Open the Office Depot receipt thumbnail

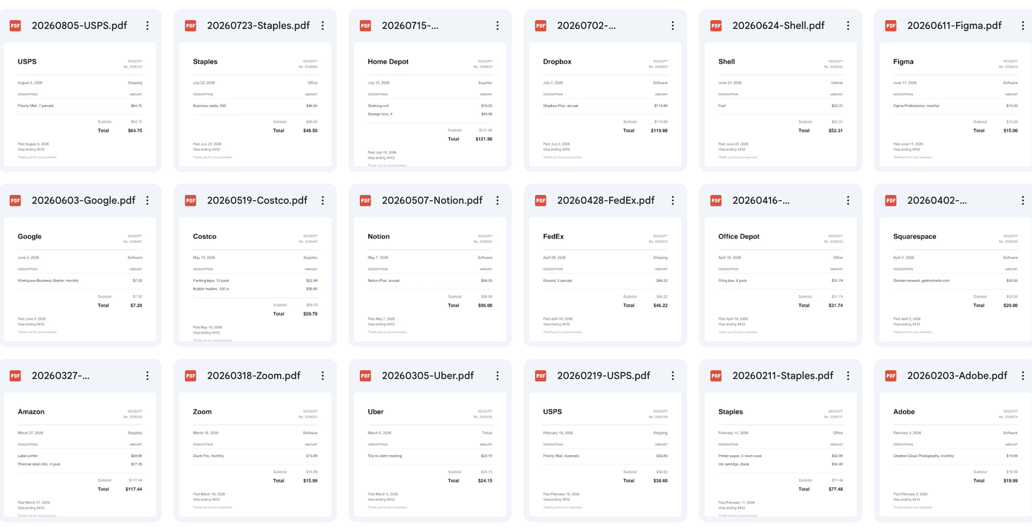[780, 279]
